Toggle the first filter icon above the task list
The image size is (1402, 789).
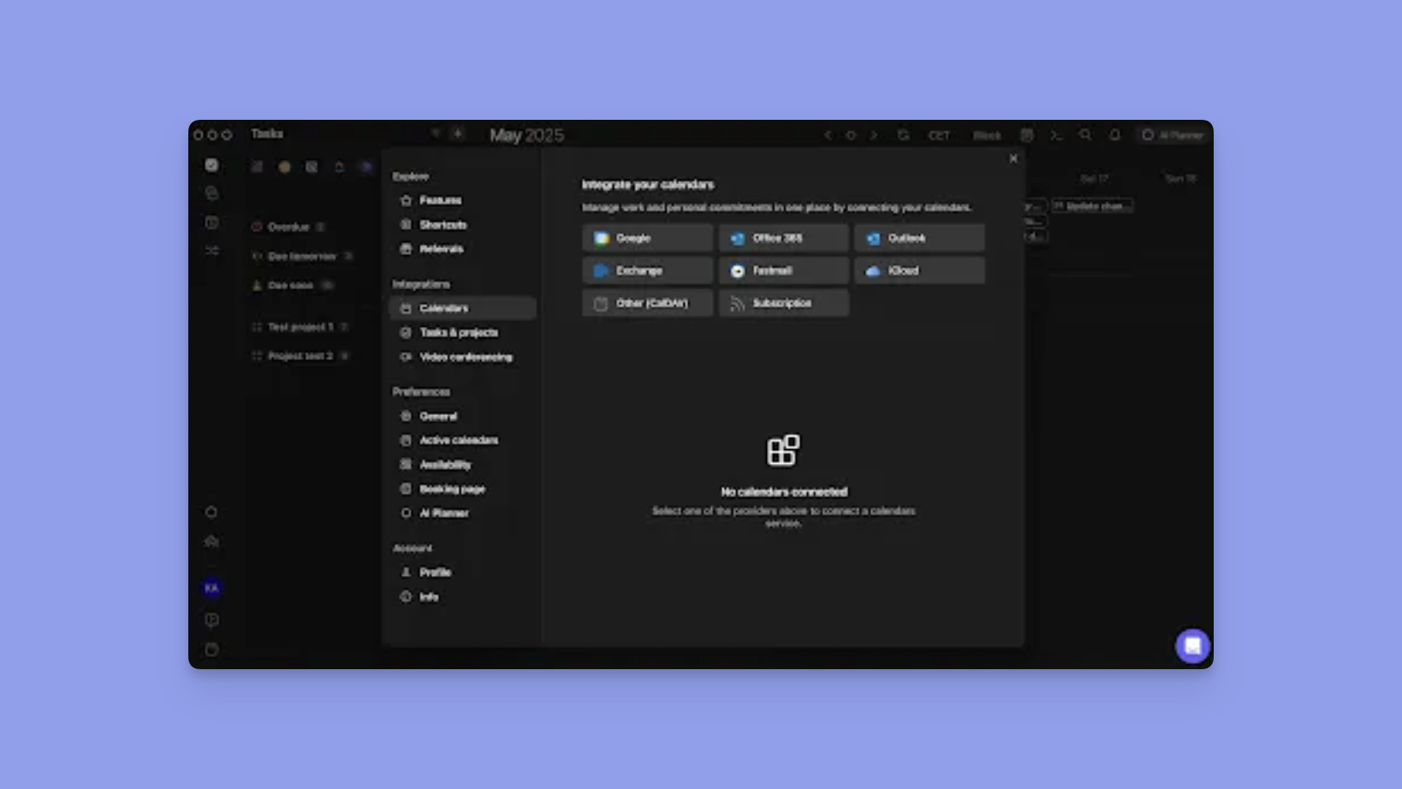tap(258, 166)
